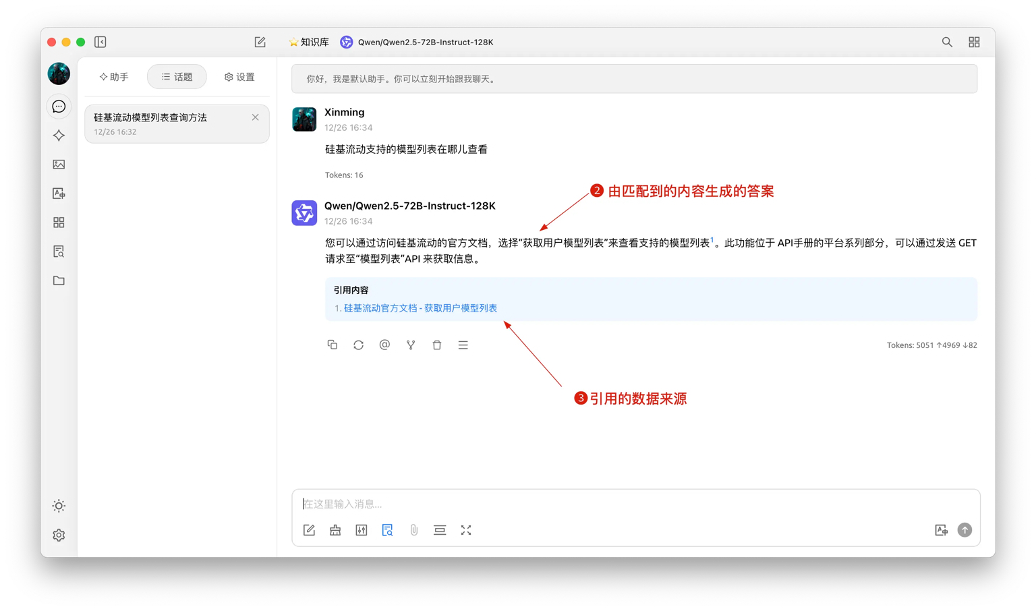Clear the context using the broom icon

click(x=335, y=530)
